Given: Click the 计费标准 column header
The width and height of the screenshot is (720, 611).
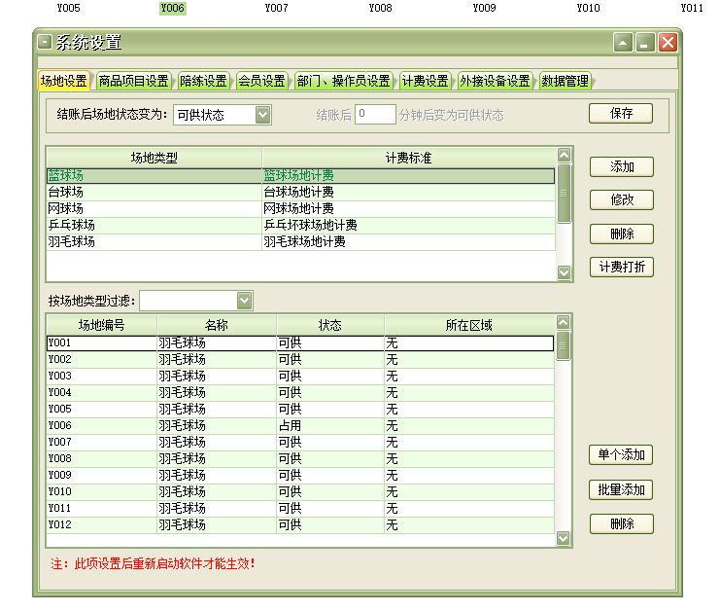Looking at the screenshot, I should [x=409, y=158].
